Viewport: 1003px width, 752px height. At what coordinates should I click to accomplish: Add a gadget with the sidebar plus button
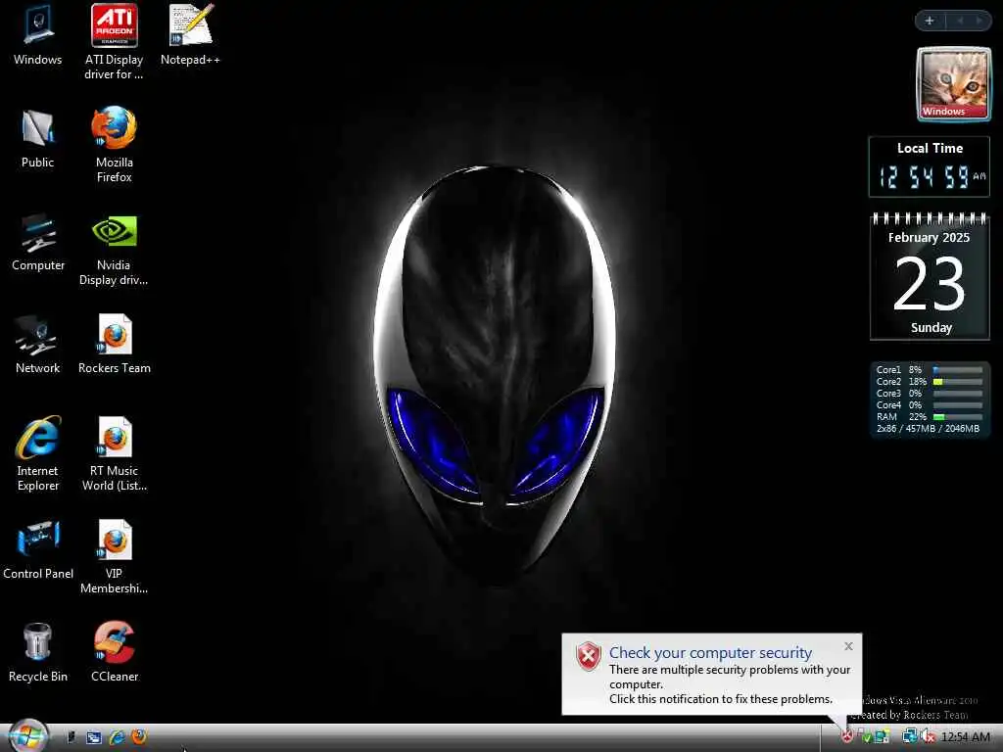pyautogui.click(x=930, y=21)
